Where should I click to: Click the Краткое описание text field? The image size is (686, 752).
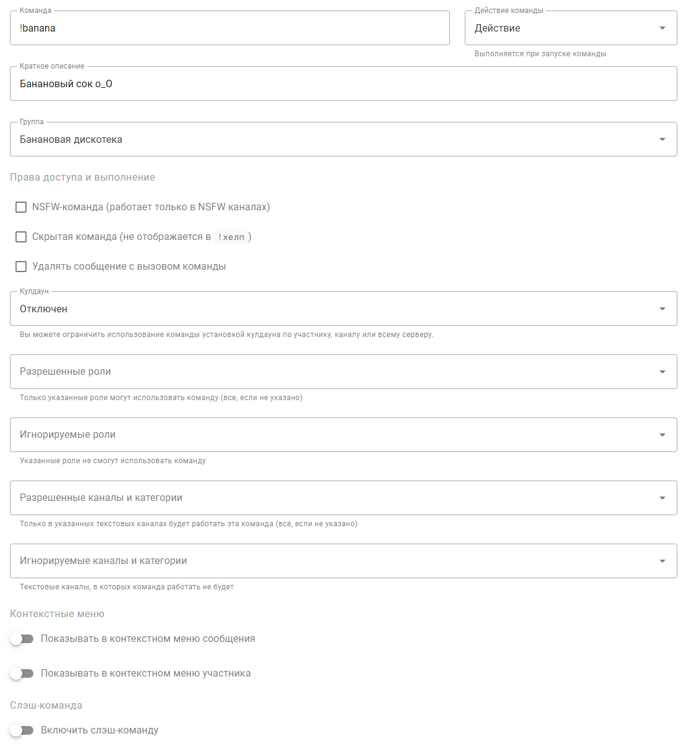(x=343, y=83)
